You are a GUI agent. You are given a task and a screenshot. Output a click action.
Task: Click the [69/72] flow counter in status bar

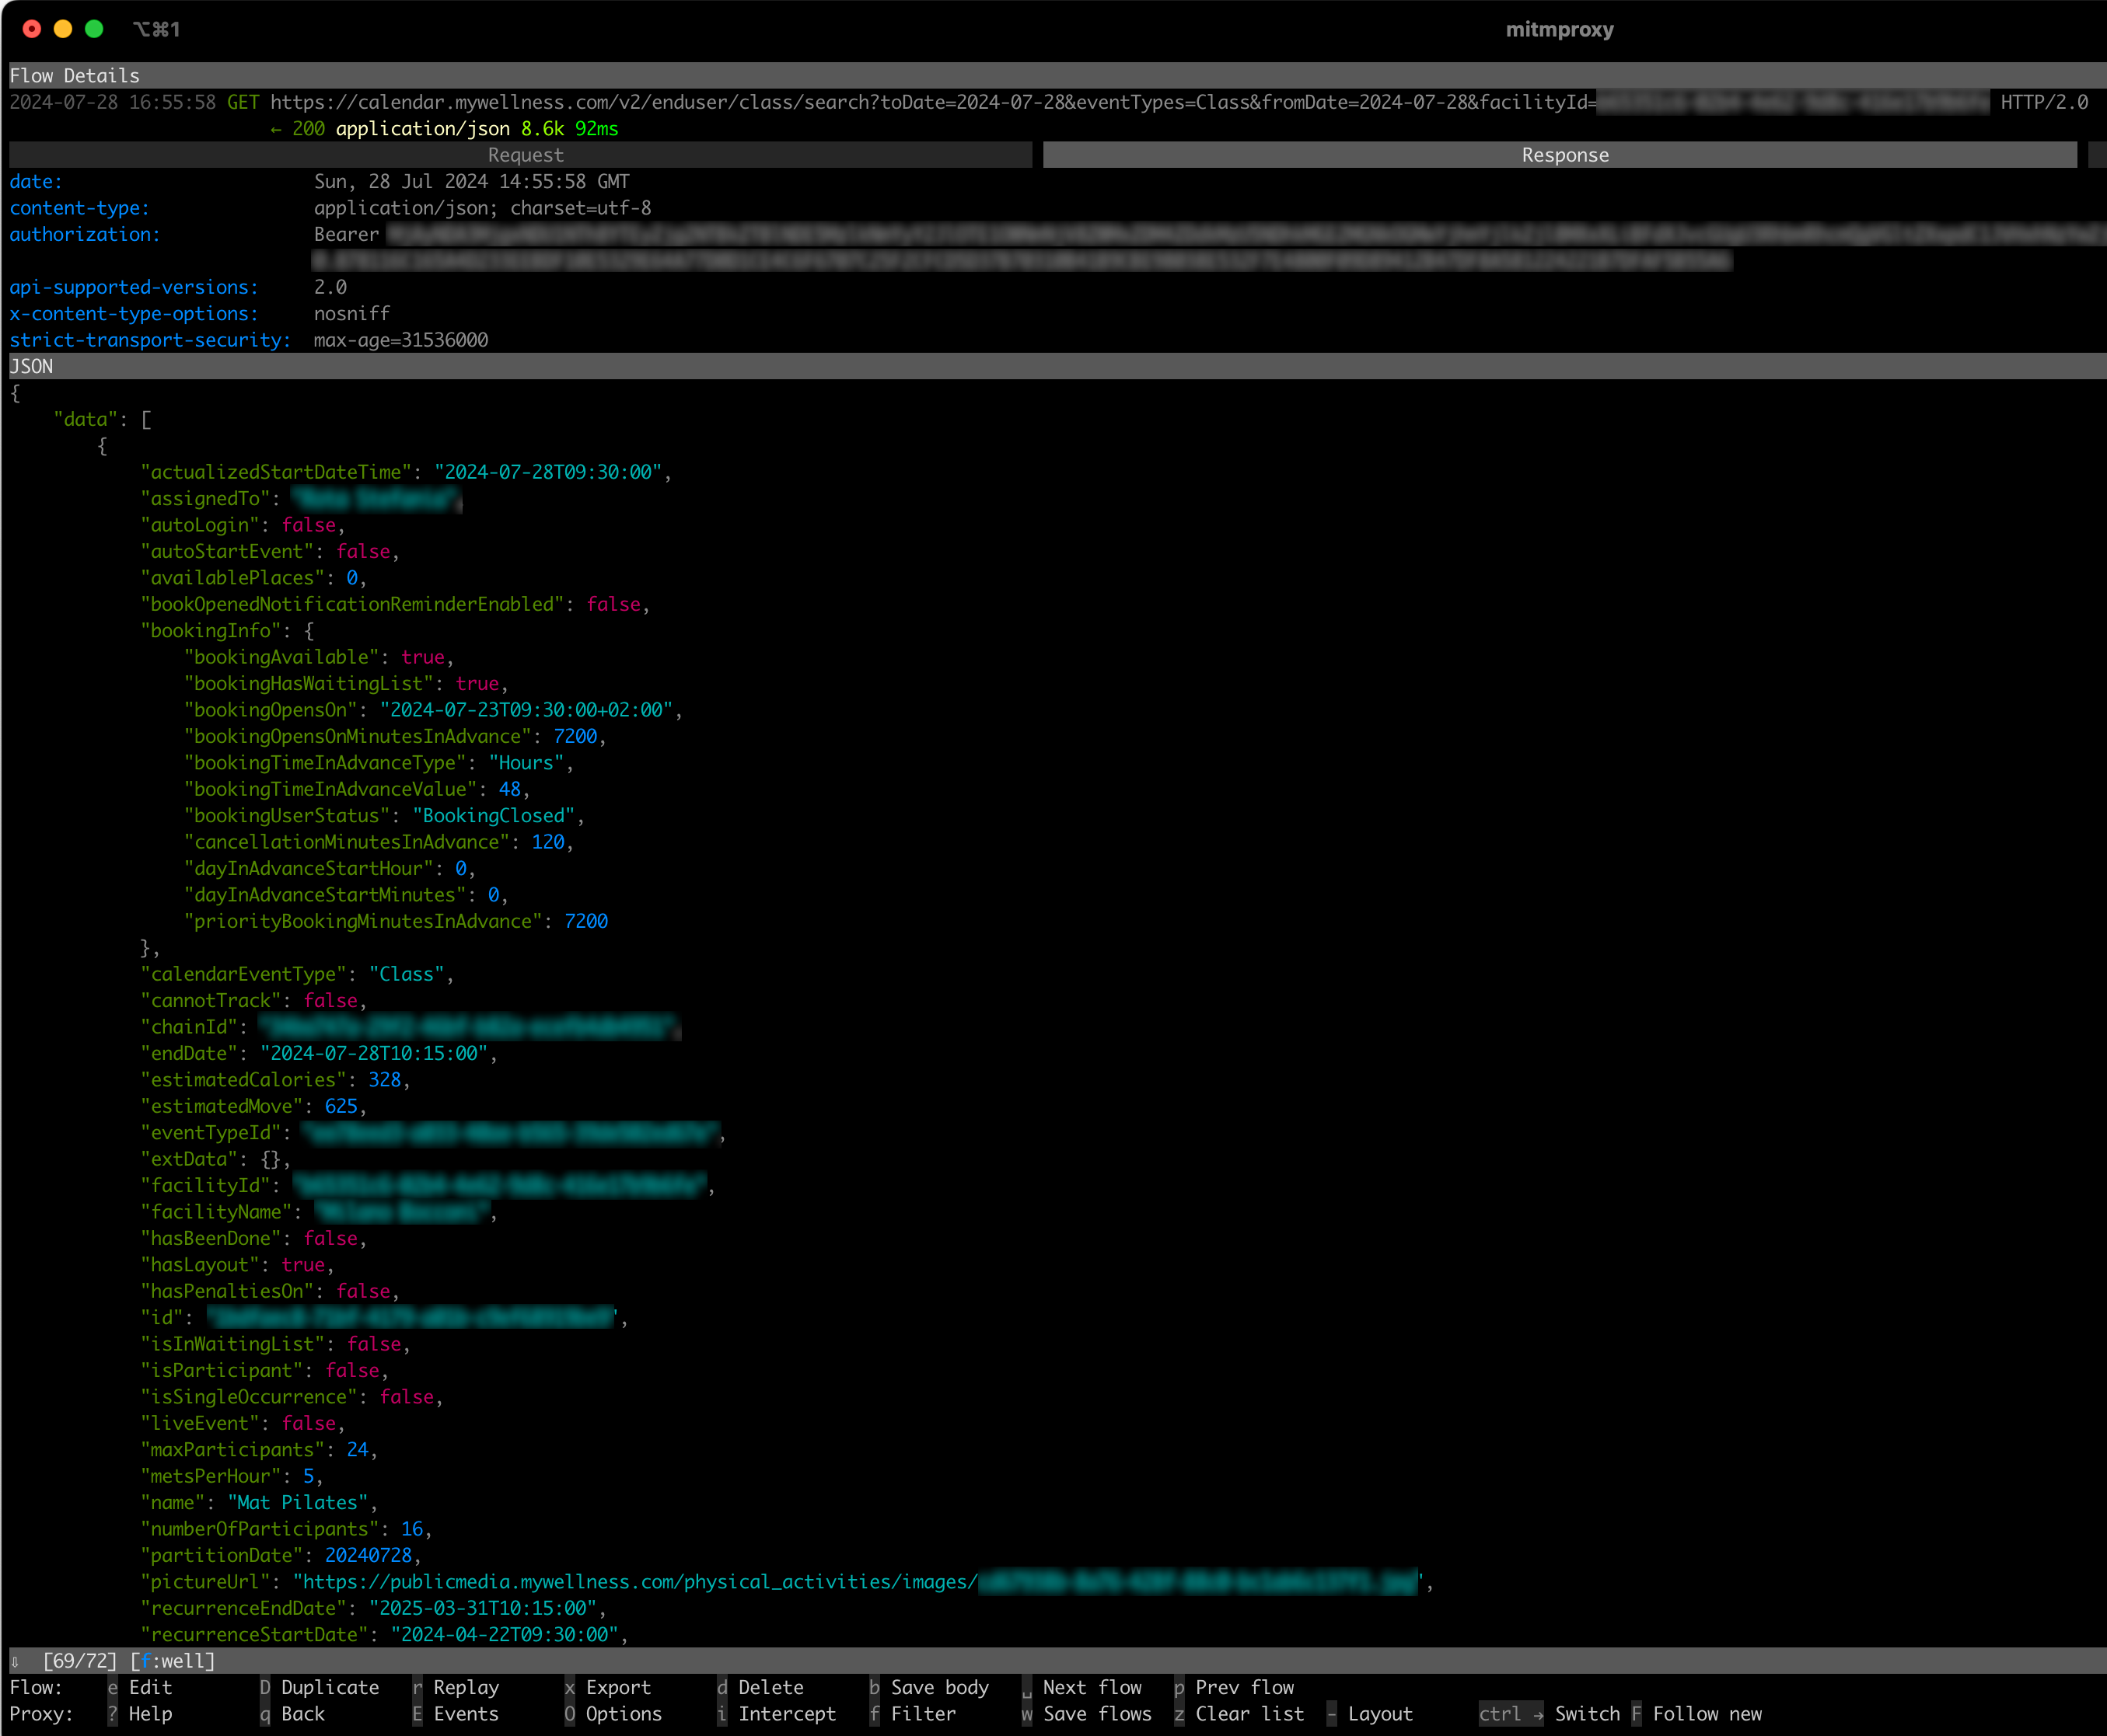pos(80,1661)
